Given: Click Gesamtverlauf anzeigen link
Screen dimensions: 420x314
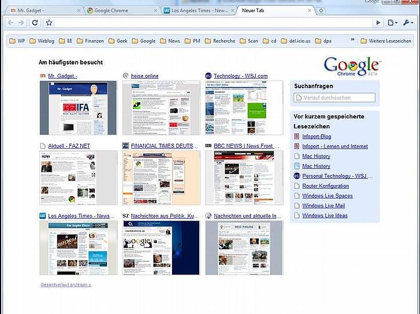Looking at the screenshot, I should 66,285.
